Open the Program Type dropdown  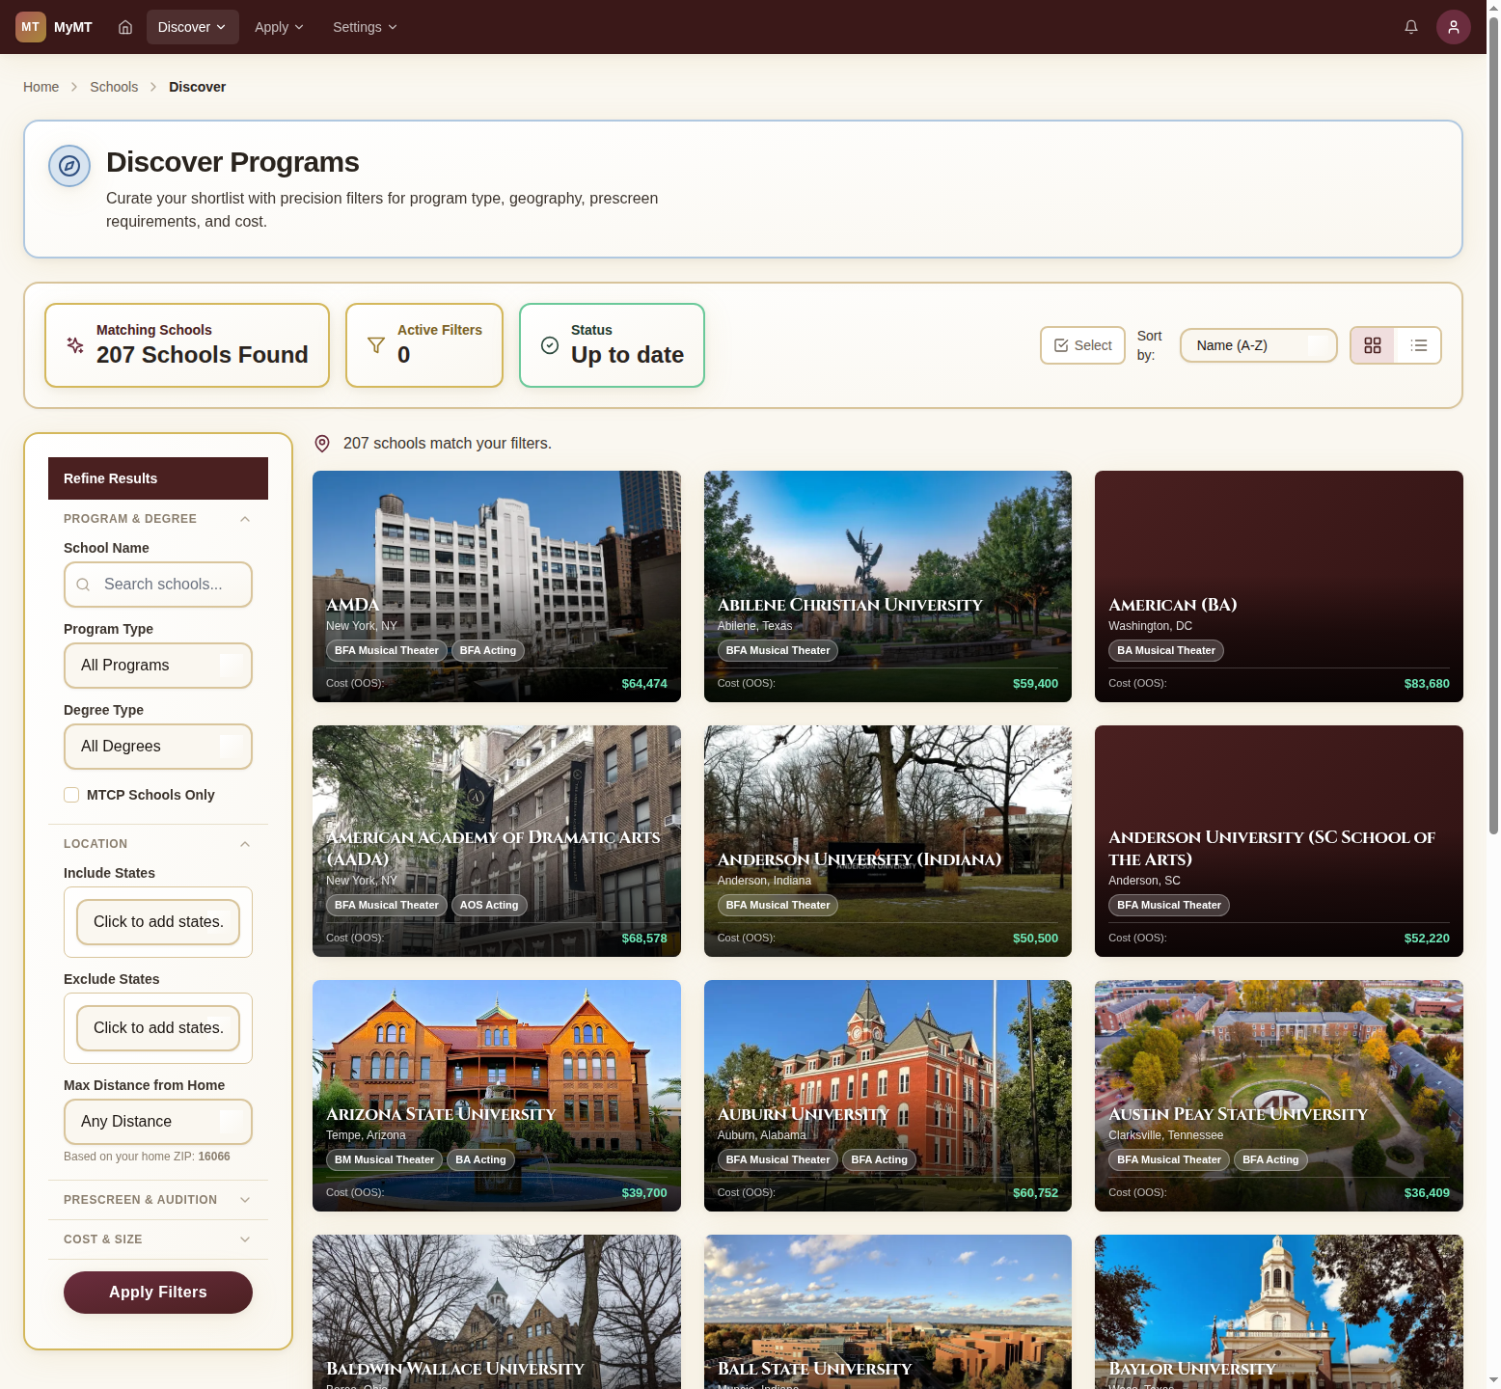click(158, 666)
